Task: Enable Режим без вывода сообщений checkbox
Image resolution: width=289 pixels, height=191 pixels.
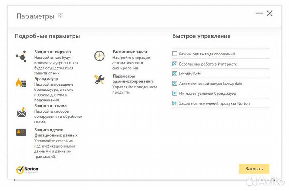Action: pos(175,54)
